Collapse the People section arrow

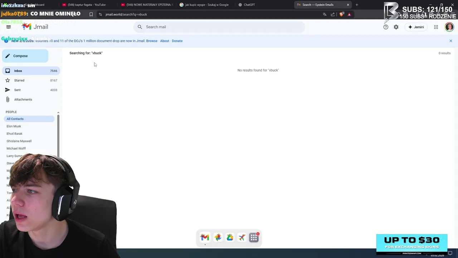coord(58,112)
